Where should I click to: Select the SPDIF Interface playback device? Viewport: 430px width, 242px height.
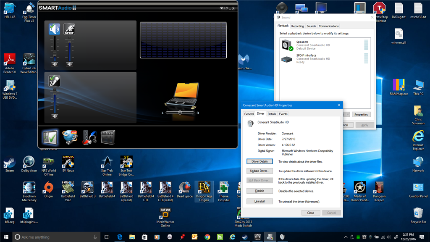(325, 59)
